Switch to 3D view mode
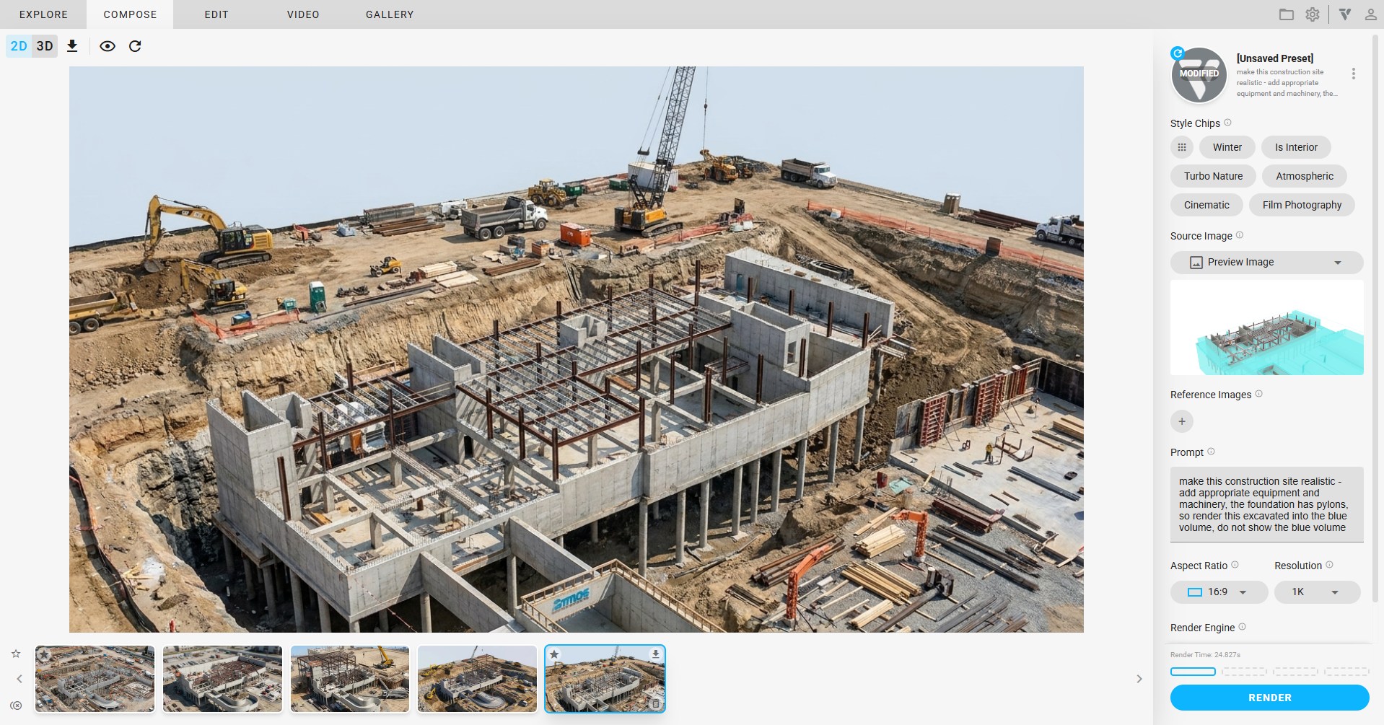The width and height of the screenshot is (1384, 725). click(45, 46)
